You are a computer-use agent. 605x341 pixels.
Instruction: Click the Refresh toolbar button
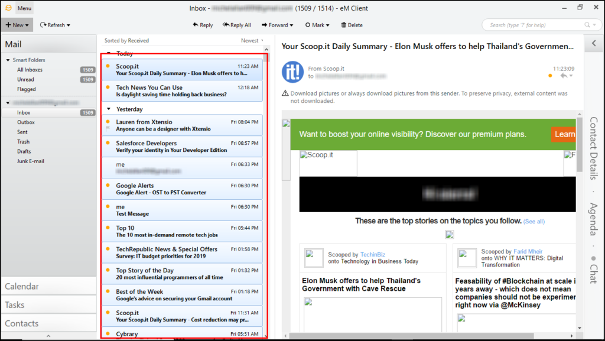click(55, 25)
